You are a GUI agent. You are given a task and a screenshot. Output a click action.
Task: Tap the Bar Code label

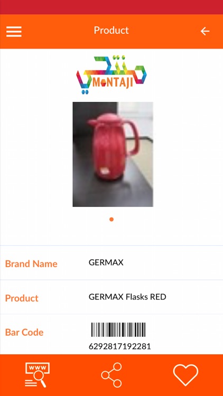click(24, 332)
